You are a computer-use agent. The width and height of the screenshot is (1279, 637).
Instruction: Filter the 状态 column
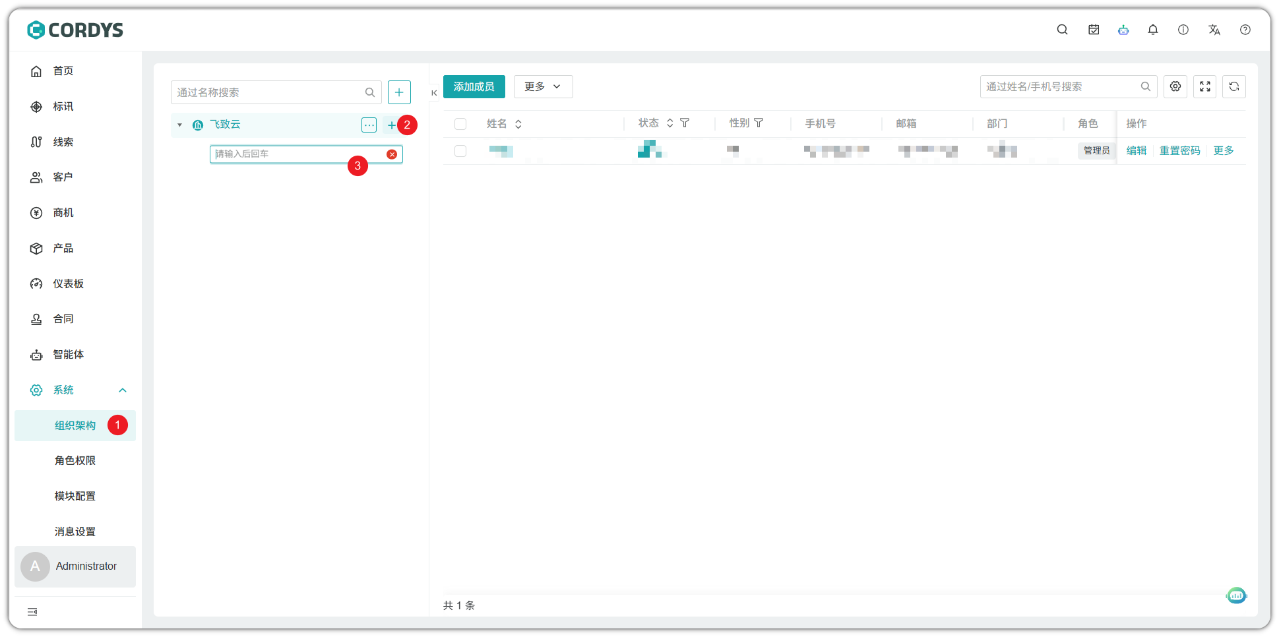coord(685,123)
